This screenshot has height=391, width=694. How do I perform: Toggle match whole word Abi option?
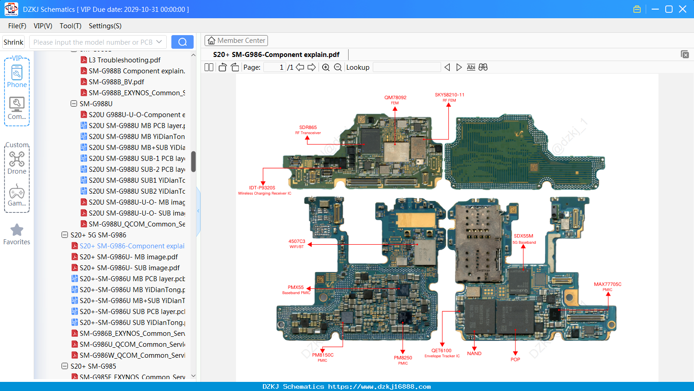coord(471,67)
